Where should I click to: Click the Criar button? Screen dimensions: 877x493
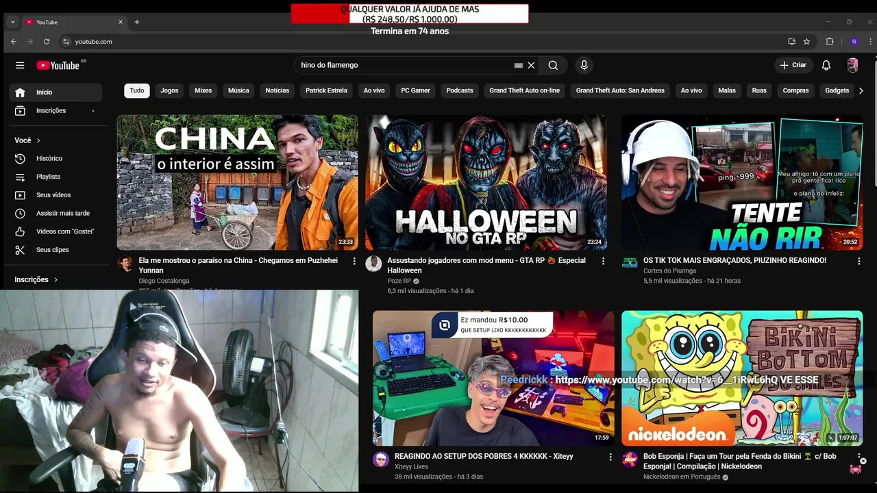click(x=793, y=65)
